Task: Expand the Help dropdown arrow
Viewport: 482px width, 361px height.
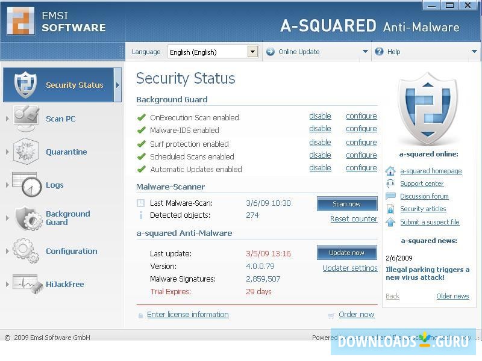Action: point(474,52)
